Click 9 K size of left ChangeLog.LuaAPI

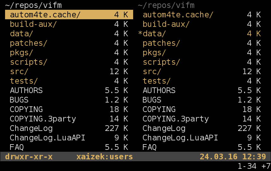(121, 138)
